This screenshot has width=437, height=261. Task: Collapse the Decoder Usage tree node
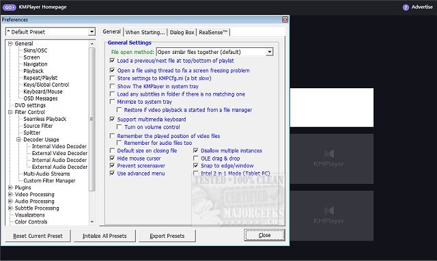click(x=18, y=139)
